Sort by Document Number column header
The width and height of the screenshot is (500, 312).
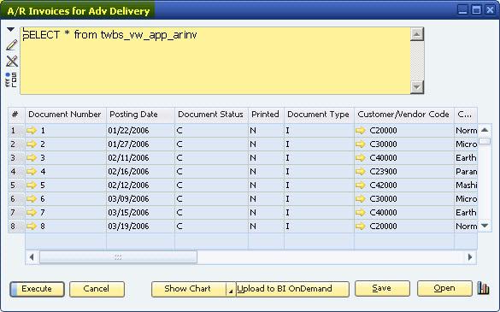pos(65,115)
